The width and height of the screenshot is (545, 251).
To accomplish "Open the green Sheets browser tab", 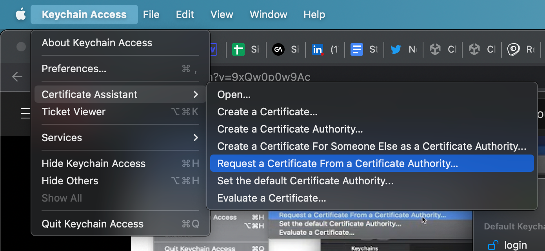I will pos(246,49).
